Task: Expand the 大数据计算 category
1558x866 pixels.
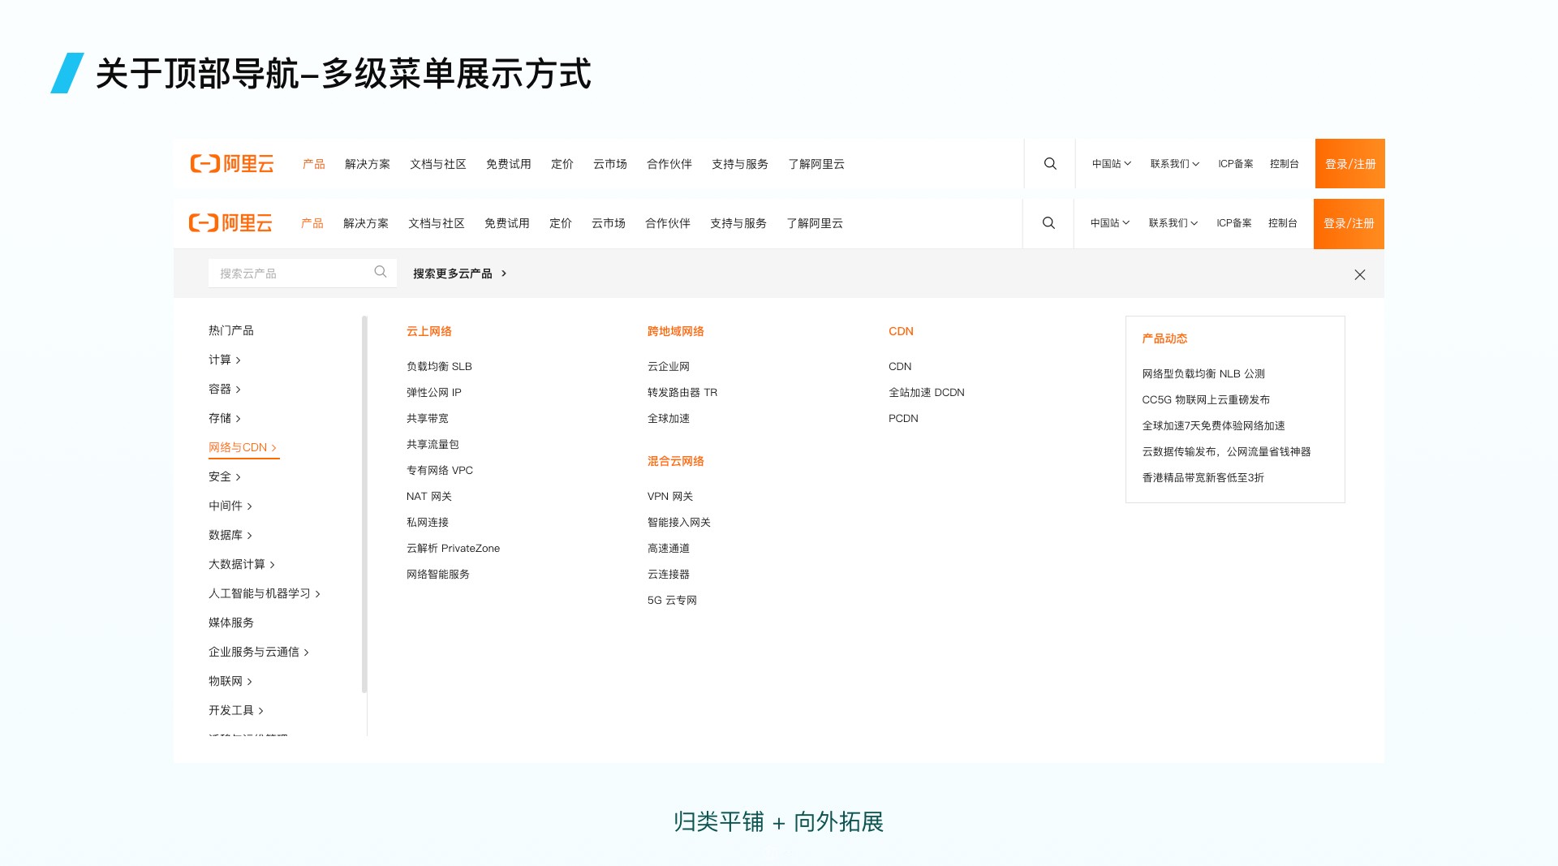Action: click(x=242, y=564)
